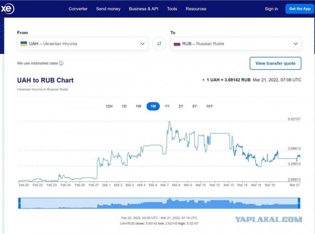Select the 12H chart range
Viewport: 315px width, 234px height.
pyautogui.click(x=109, y=106)
